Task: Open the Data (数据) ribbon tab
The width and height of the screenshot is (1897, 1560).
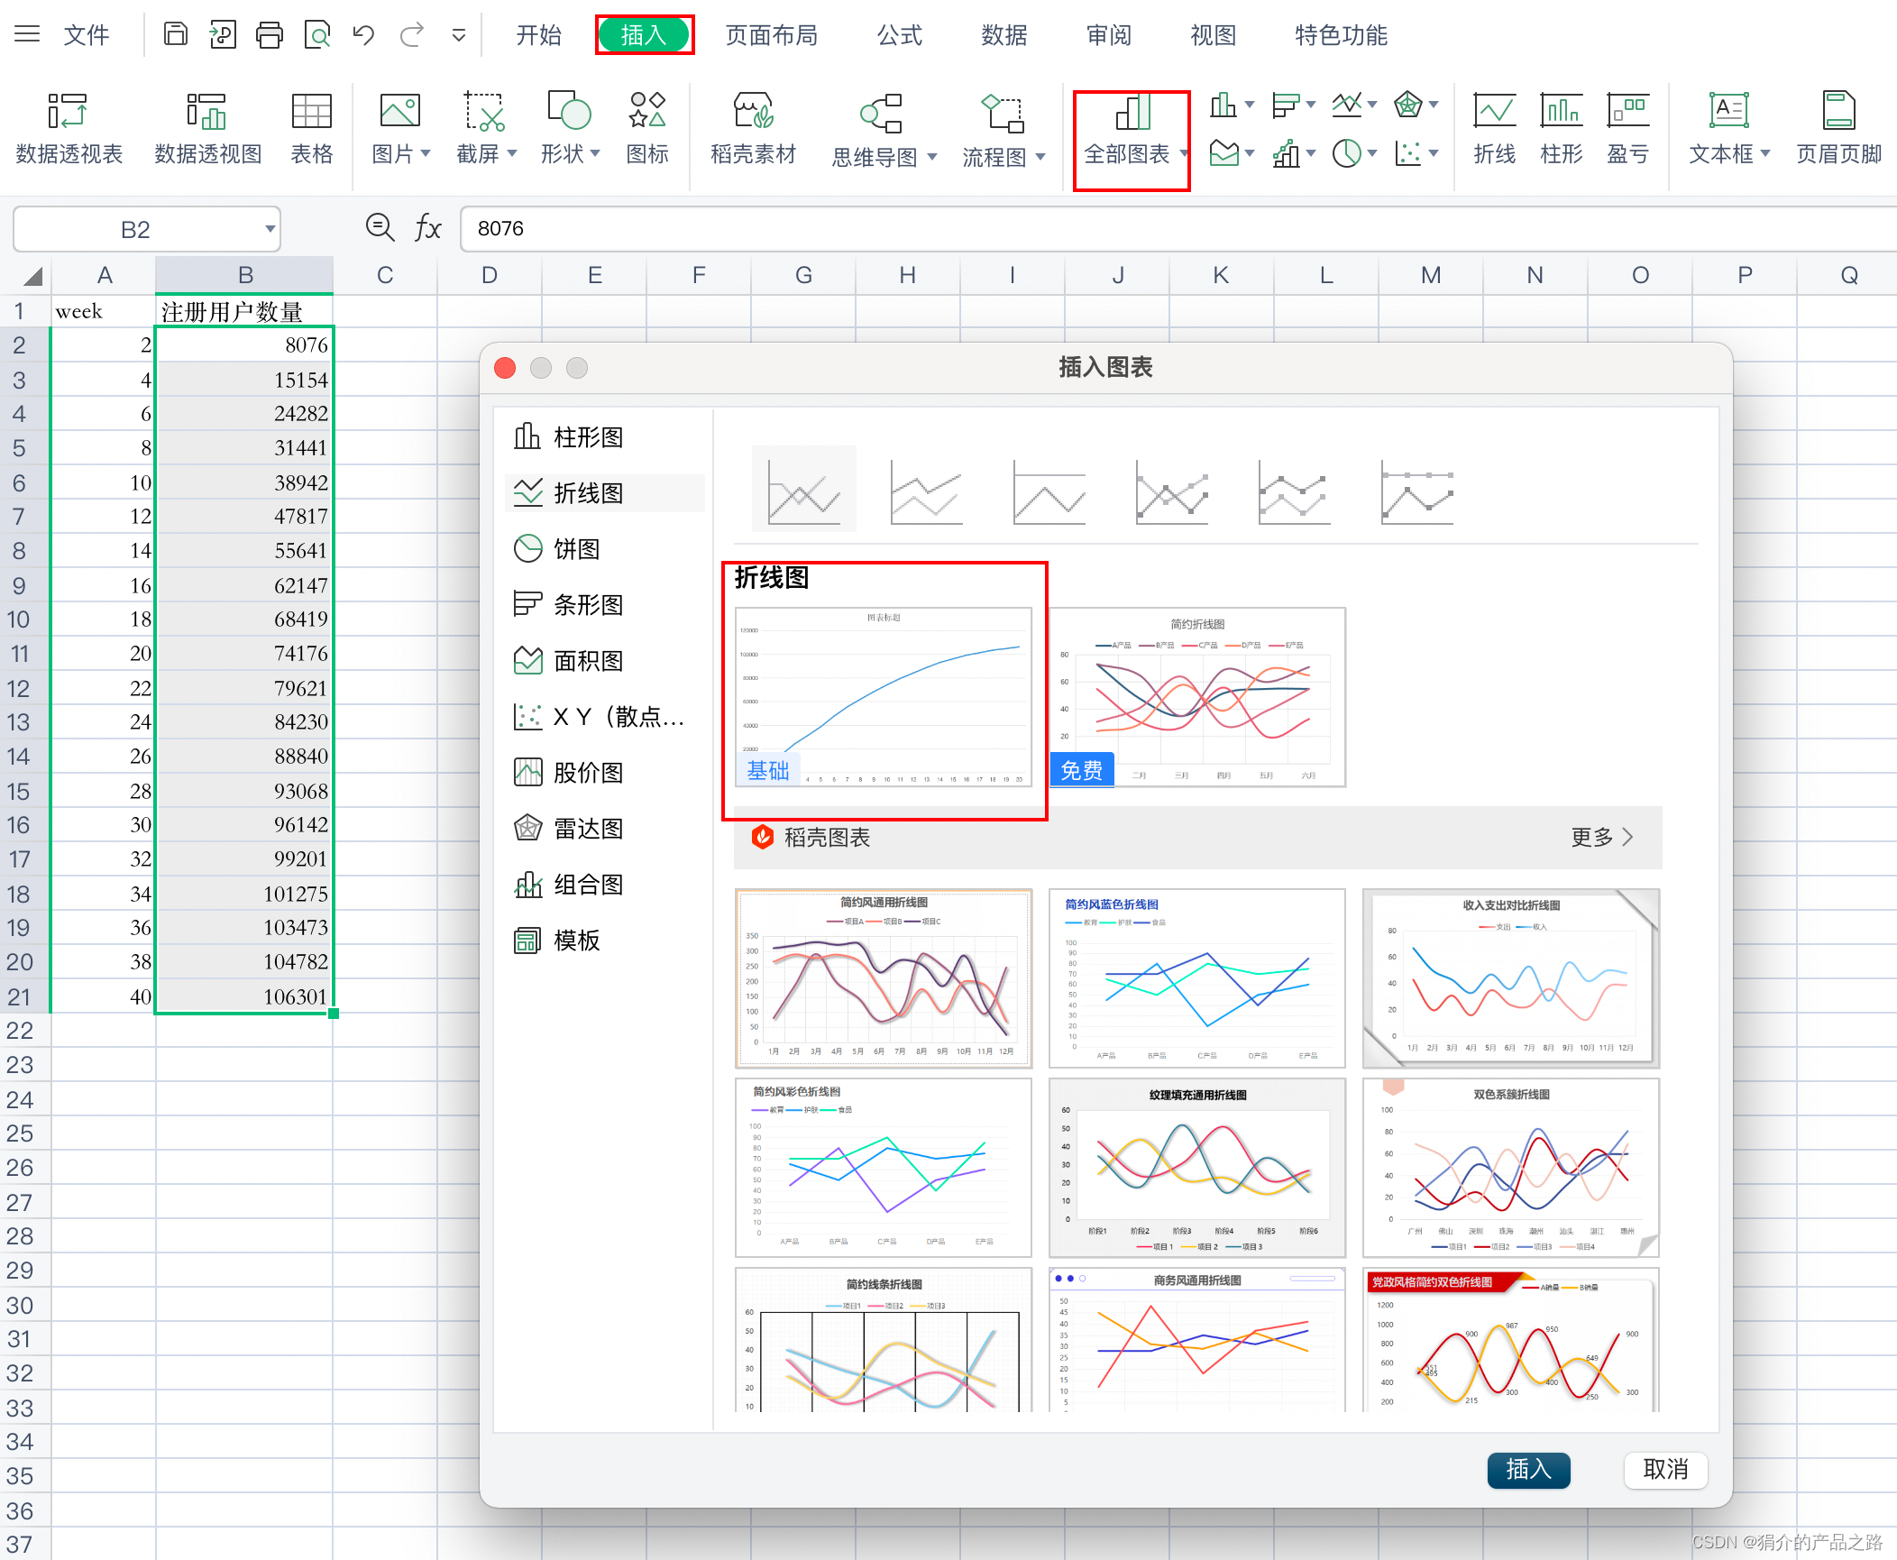Action: pos(1003,35)
